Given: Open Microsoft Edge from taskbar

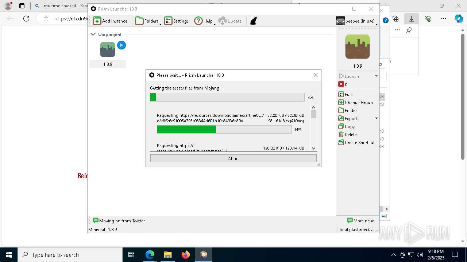Looking at the screenshot, I should 150,255.
